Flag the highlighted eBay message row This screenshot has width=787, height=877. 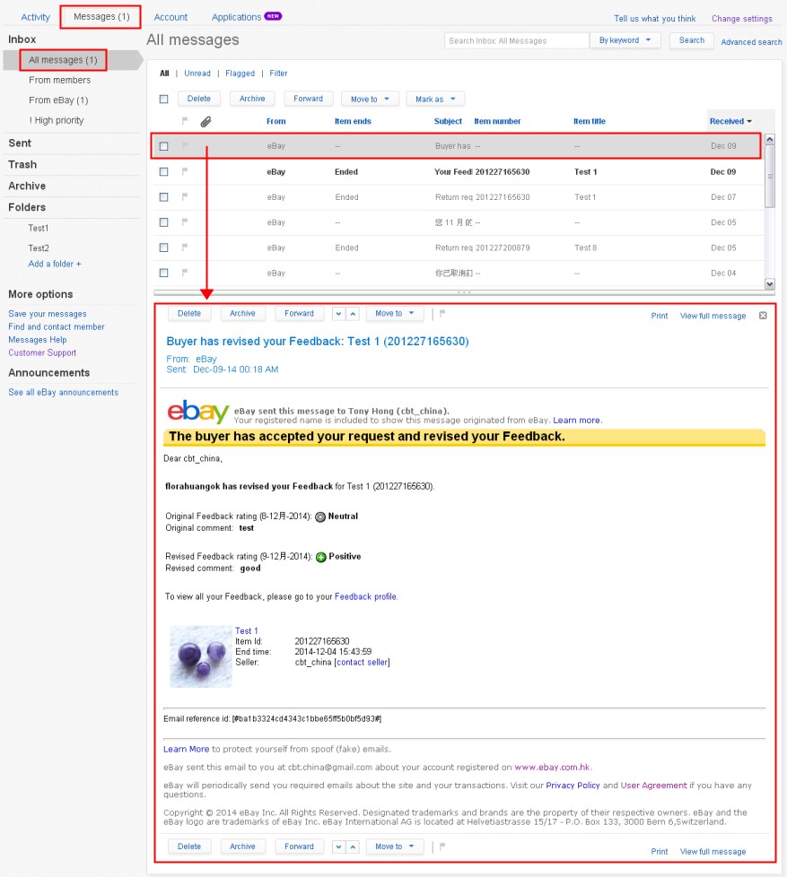point(184,145)
